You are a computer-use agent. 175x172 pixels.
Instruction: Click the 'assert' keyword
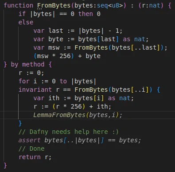pyautogui.click(x=30, y=140)
